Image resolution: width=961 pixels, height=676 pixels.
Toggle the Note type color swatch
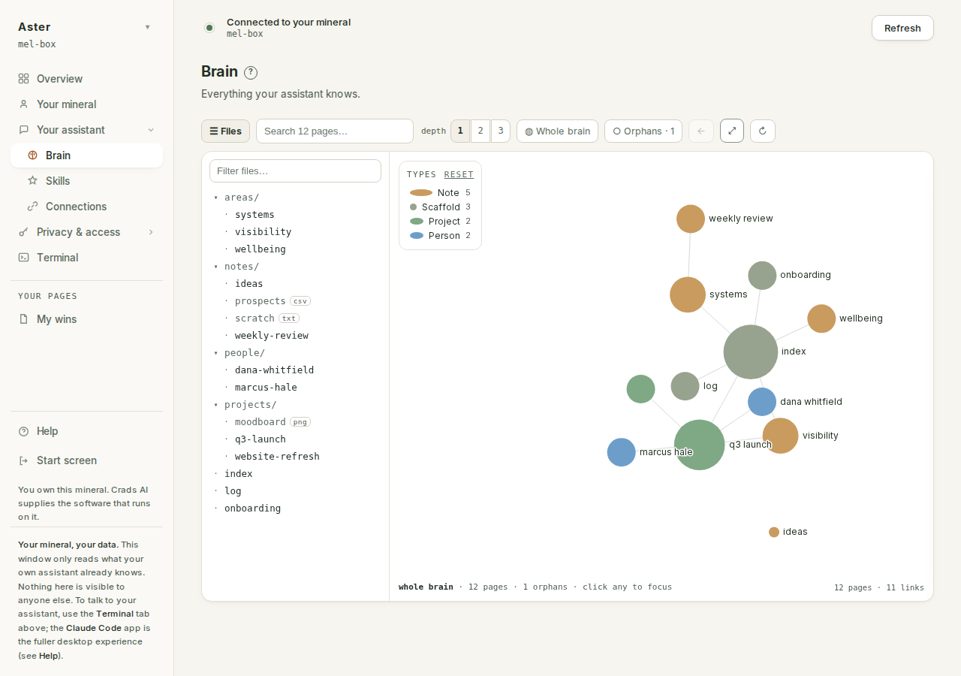pos(421,193)
